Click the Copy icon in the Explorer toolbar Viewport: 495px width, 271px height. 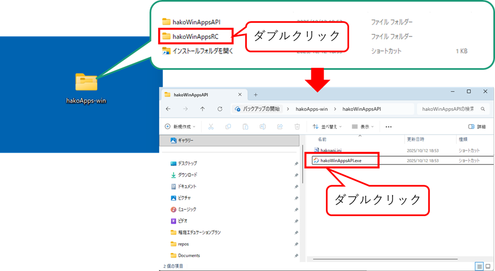tap(228, 127)
